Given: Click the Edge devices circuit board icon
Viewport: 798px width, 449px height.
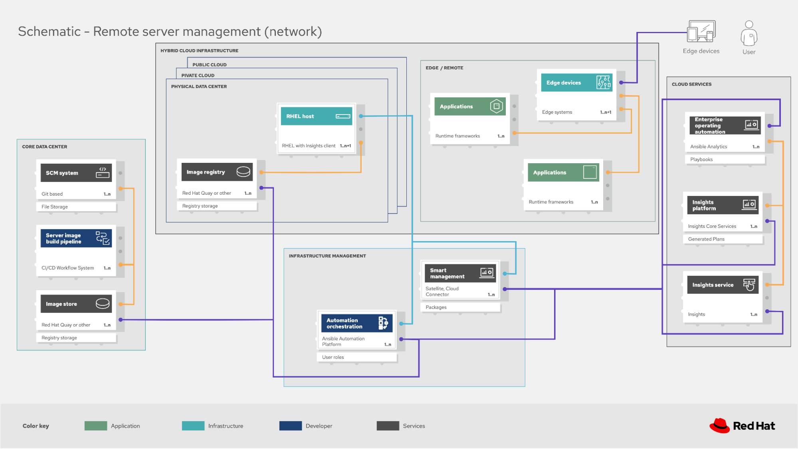Looking at the screenshot, I should pyautogui.click(x=604, y=83).
